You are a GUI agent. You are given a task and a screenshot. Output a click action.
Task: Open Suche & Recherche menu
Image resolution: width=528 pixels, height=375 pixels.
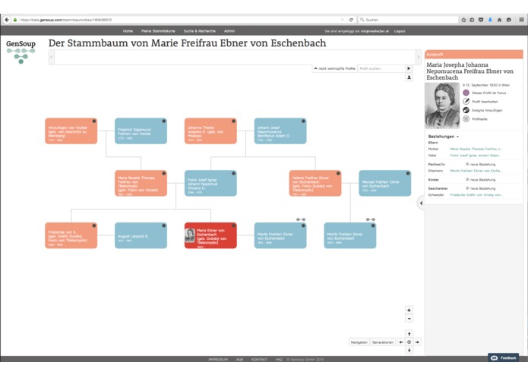coord(199,31)
